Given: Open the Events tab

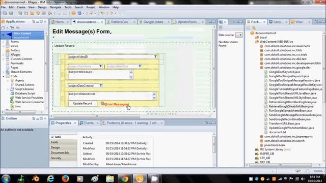Looking at the screenshot, I should click(x=89, y=123).
